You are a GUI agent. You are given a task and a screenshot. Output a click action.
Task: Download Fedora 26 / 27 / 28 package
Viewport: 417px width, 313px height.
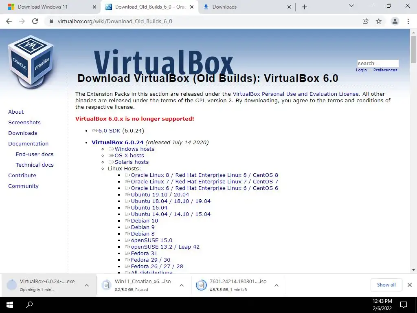click(x=154, y=267)
